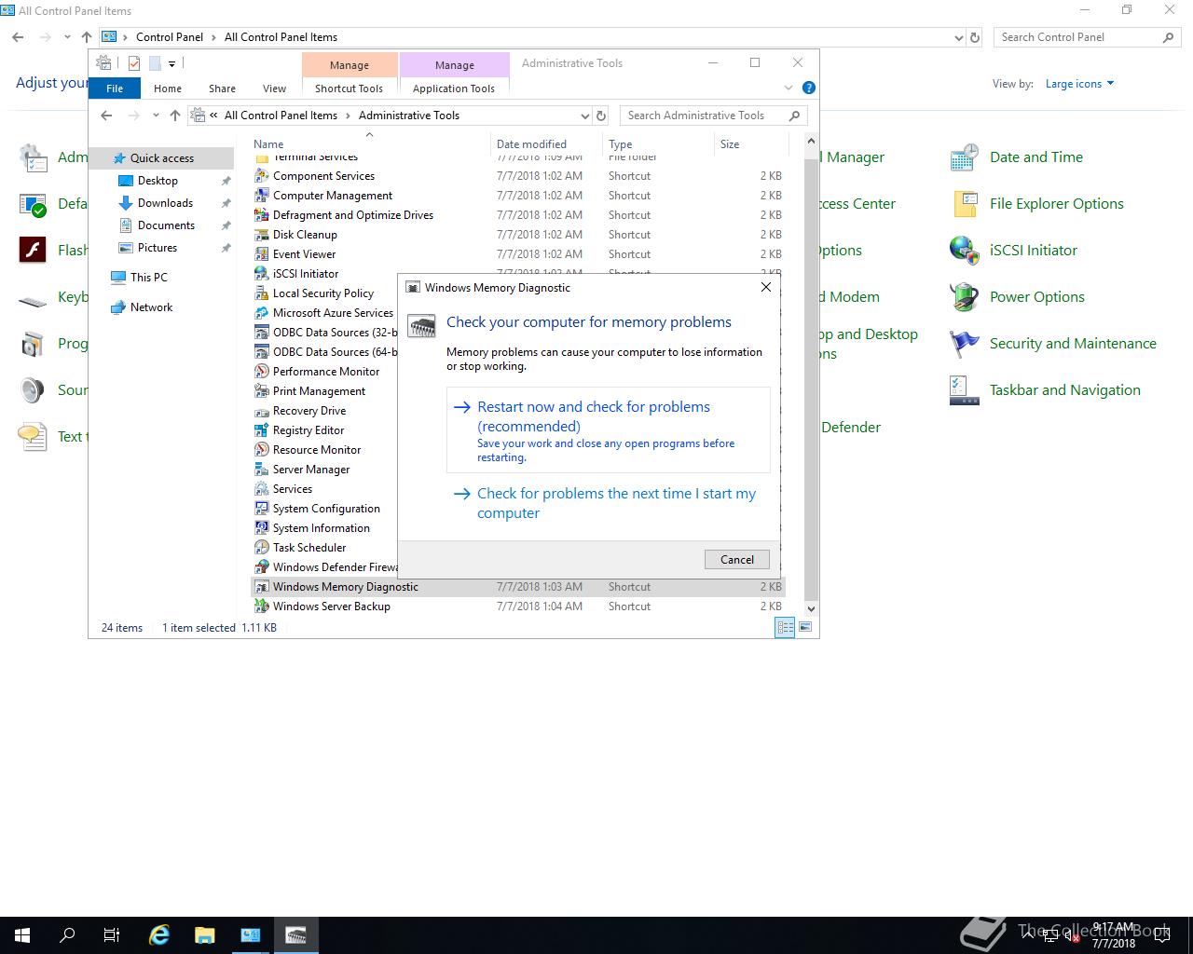Open taskbar search magnifier
Image resolution: width=1193 pixels, height=954 pixels.
click(x=67, y=935)
